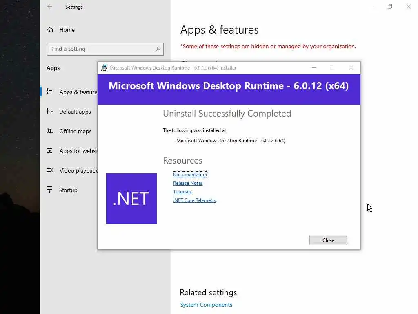Open Offline maps section
This screenshot has width=418, height=314.
[x=75, y=131]
